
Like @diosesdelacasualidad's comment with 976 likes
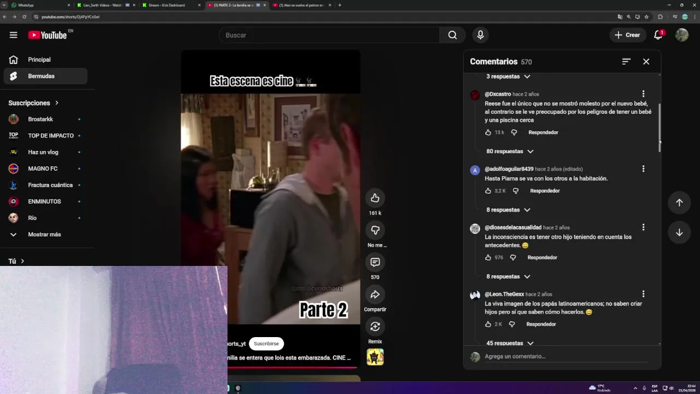point(488,258)
